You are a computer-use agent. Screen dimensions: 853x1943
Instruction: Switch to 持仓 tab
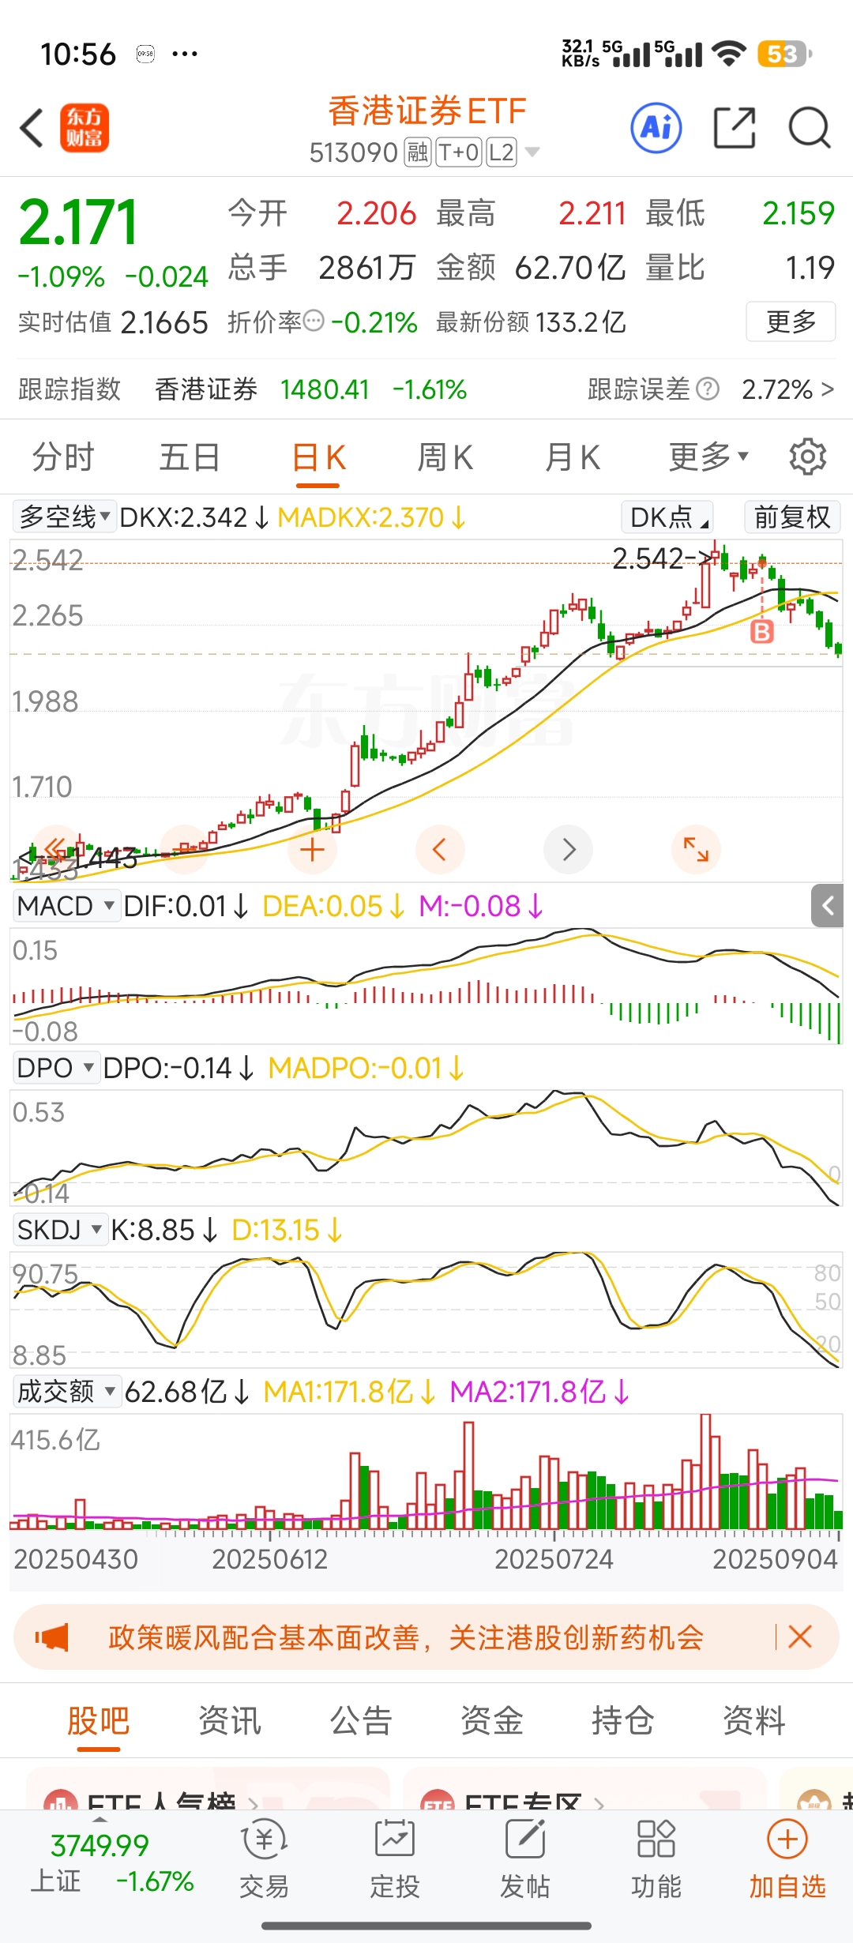coord(623,1720)
